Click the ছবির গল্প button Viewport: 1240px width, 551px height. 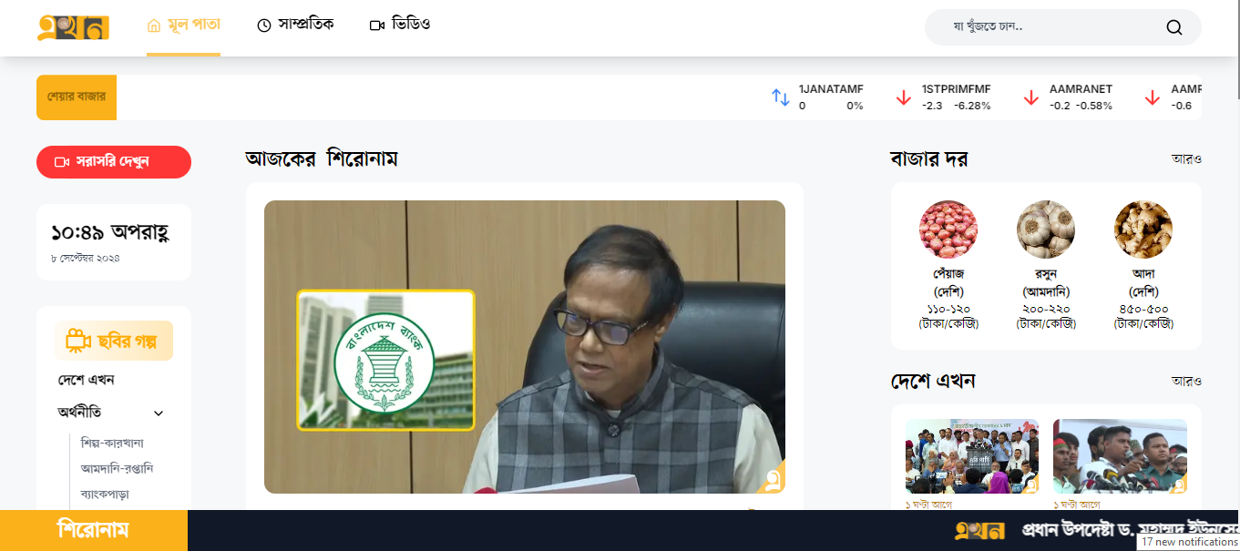pos(114,342)
